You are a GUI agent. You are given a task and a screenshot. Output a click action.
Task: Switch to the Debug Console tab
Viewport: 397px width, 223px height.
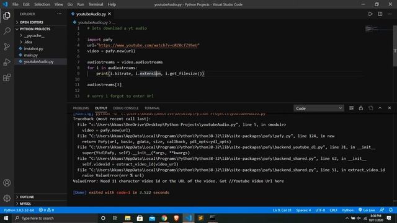click(x=125, y=108)
